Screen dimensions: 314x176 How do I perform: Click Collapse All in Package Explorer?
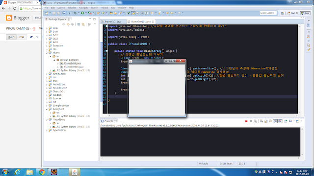[78, 24]
